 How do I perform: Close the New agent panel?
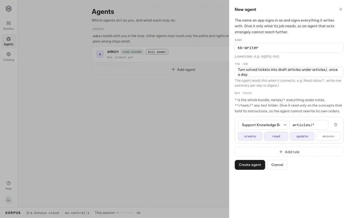pyautogui.click(x=341, y=9)
